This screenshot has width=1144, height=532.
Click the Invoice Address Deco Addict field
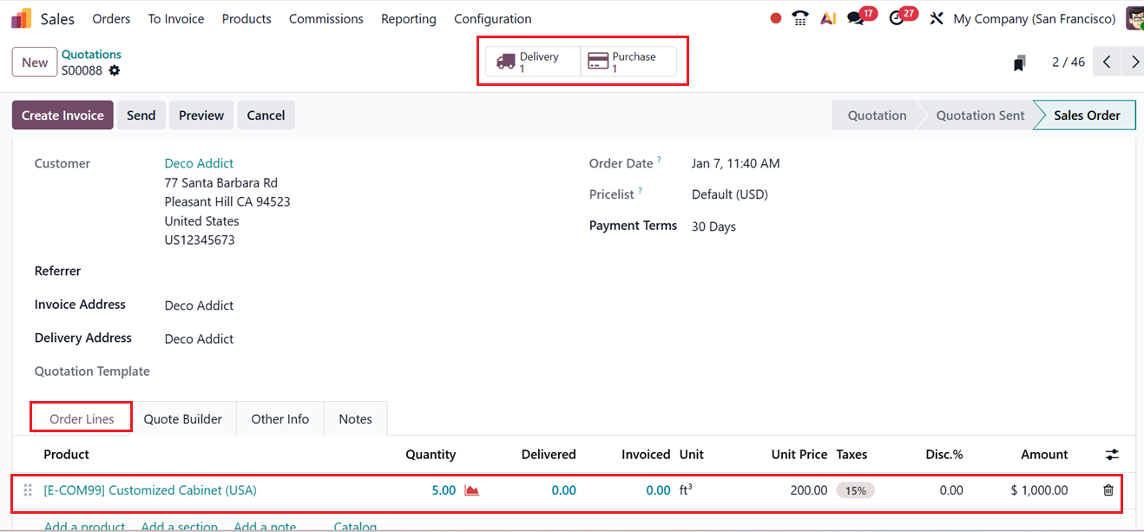pos(199,305)
